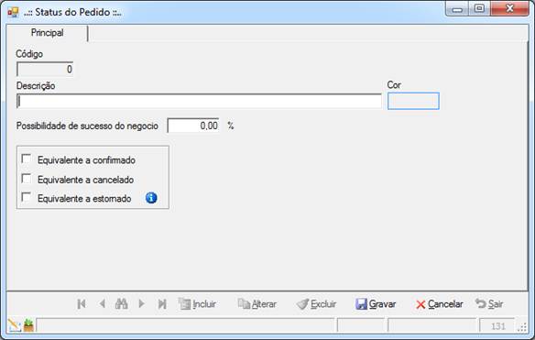
Task: Jump to the last record
Action: 162,304
